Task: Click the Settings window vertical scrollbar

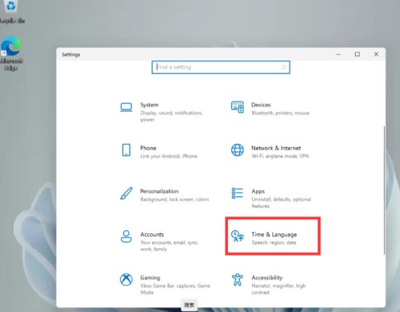Action: pyautogui.click(x=384, y=190)
